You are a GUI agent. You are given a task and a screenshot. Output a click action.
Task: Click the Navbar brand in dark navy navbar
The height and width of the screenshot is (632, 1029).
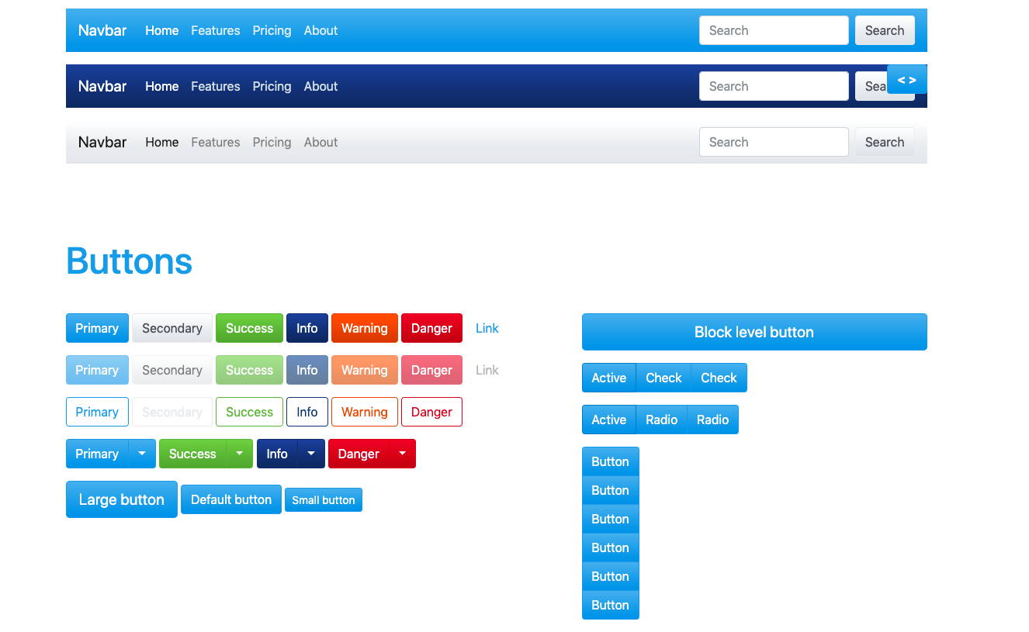tap(102, 86)
